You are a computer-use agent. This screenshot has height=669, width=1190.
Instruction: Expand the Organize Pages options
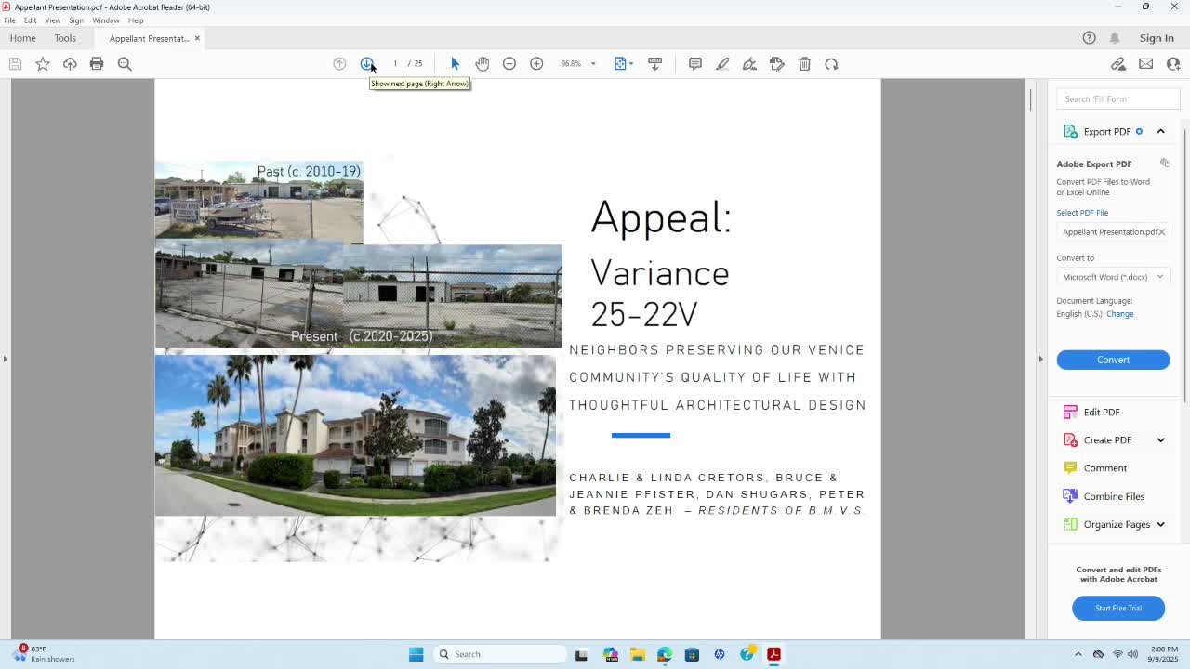1160,524
